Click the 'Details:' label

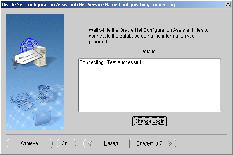pyautogui.click(x=149, y=52)
